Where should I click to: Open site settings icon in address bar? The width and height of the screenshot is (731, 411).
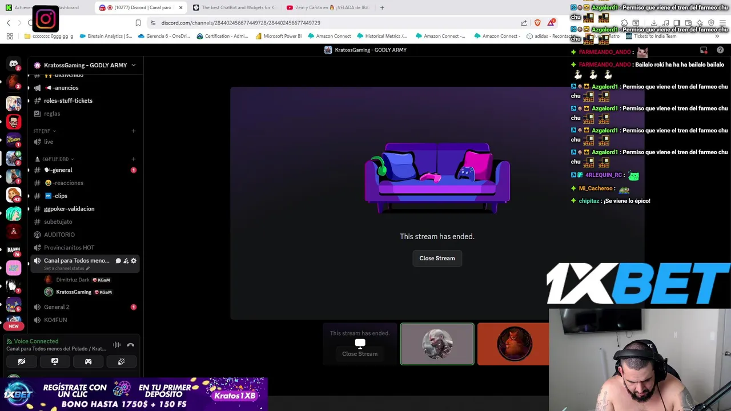[152, 23]
